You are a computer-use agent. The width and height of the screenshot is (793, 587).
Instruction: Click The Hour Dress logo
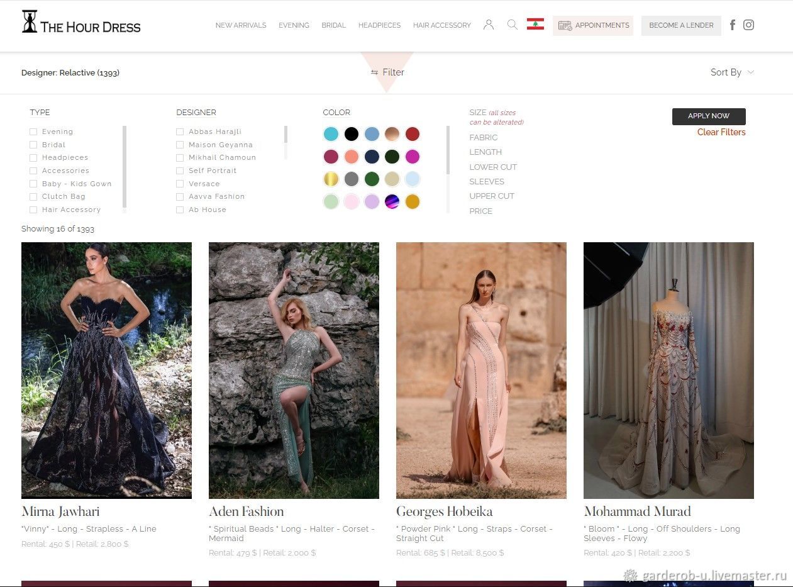coord(81,21)
